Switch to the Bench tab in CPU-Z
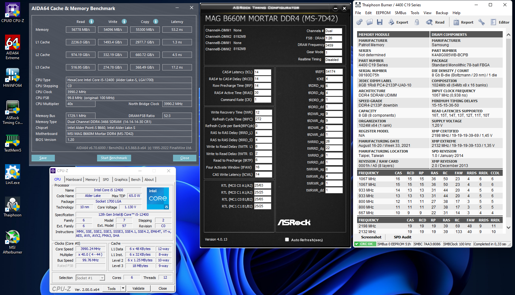Screen dimensions: 515x295 tap(136, 180)
